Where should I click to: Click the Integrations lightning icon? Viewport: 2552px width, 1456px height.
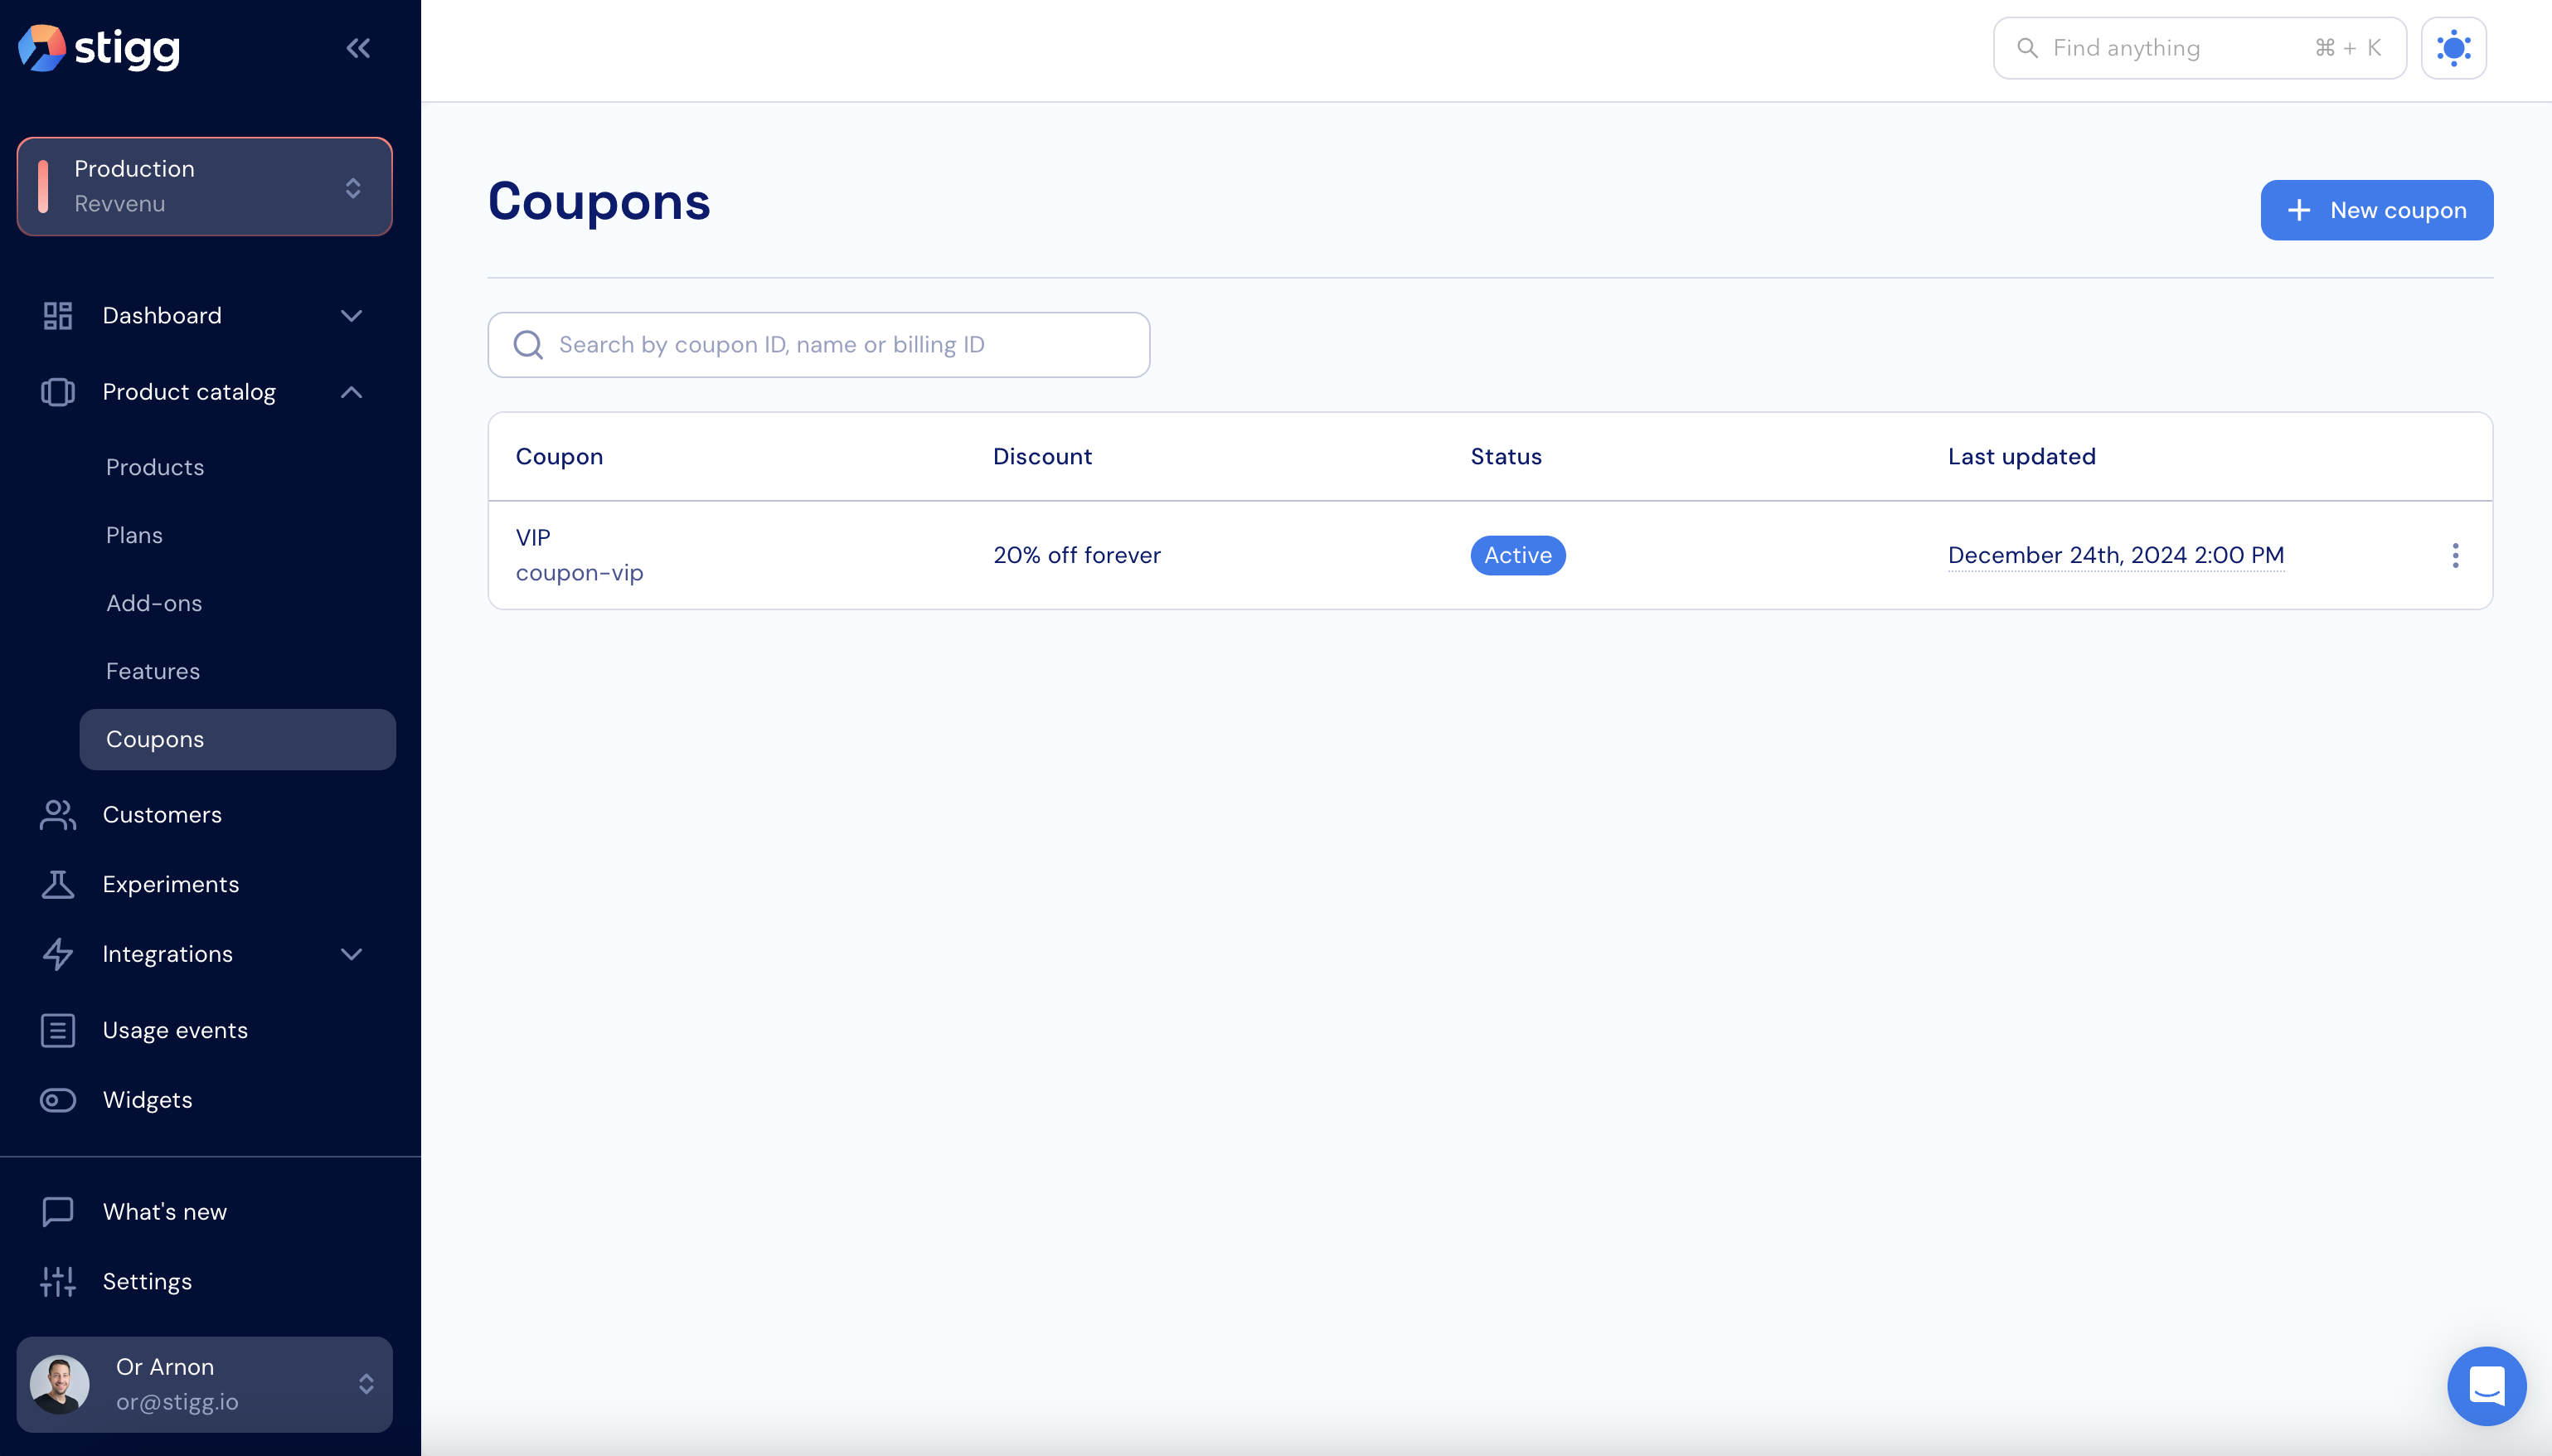tap(58, 954)
